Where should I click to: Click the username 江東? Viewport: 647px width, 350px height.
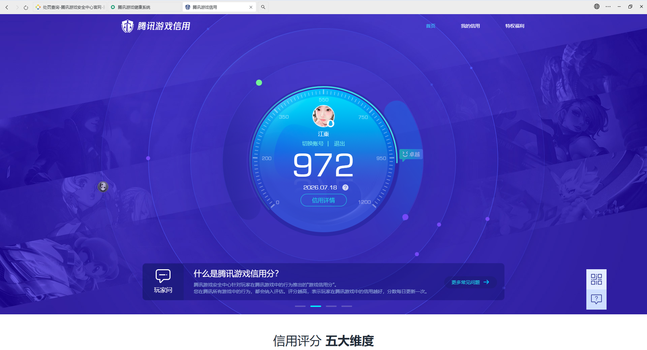tap(323, 134)
